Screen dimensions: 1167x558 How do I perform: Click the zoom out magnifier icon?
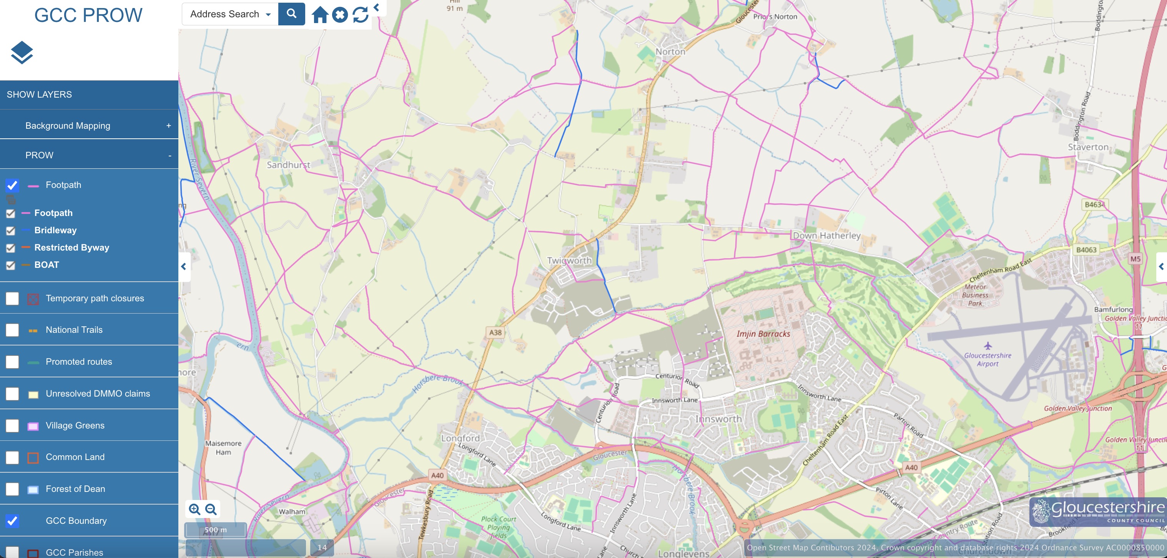click(211, 509)
